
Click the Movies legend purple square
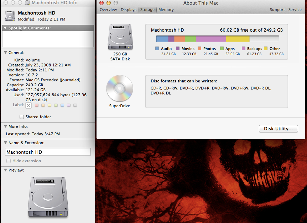click(x=178, y=48)
